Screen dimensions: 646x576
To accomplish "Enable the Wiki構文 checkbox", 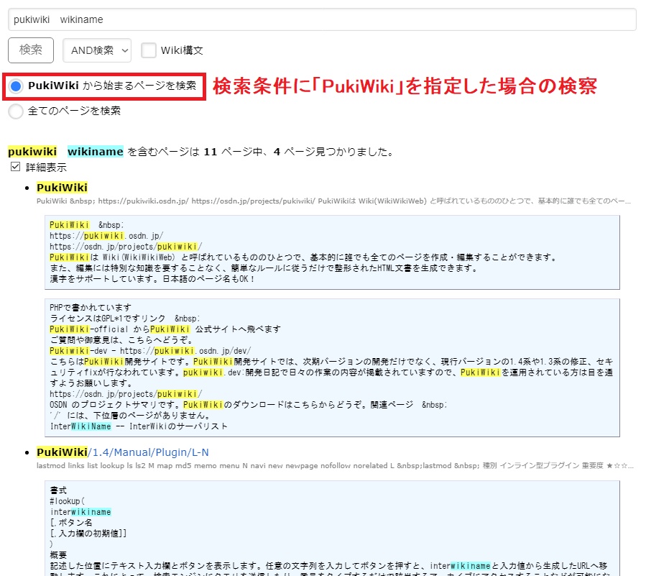I will (149, 50).
